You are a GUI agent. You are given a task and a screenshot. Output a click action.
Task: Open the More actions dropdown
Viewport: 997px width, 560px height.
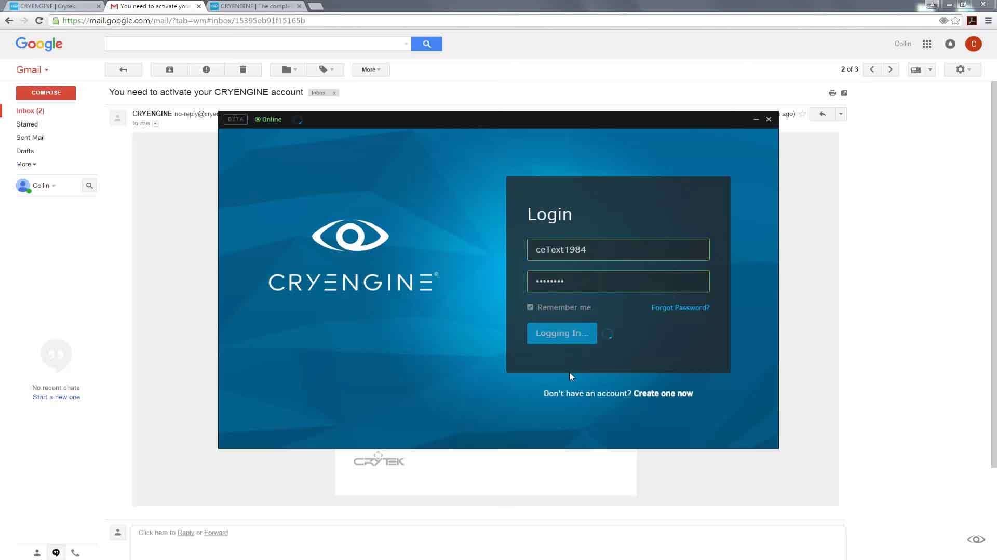click(370, 69)
